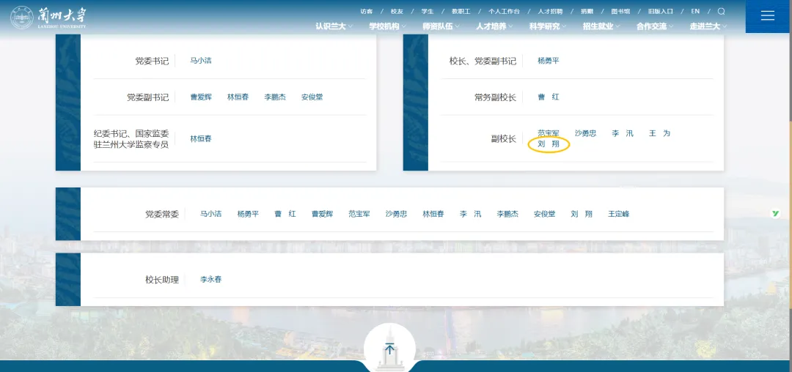Open 沙勇忠 in the 党委常委 row

(x=396, y=214)
